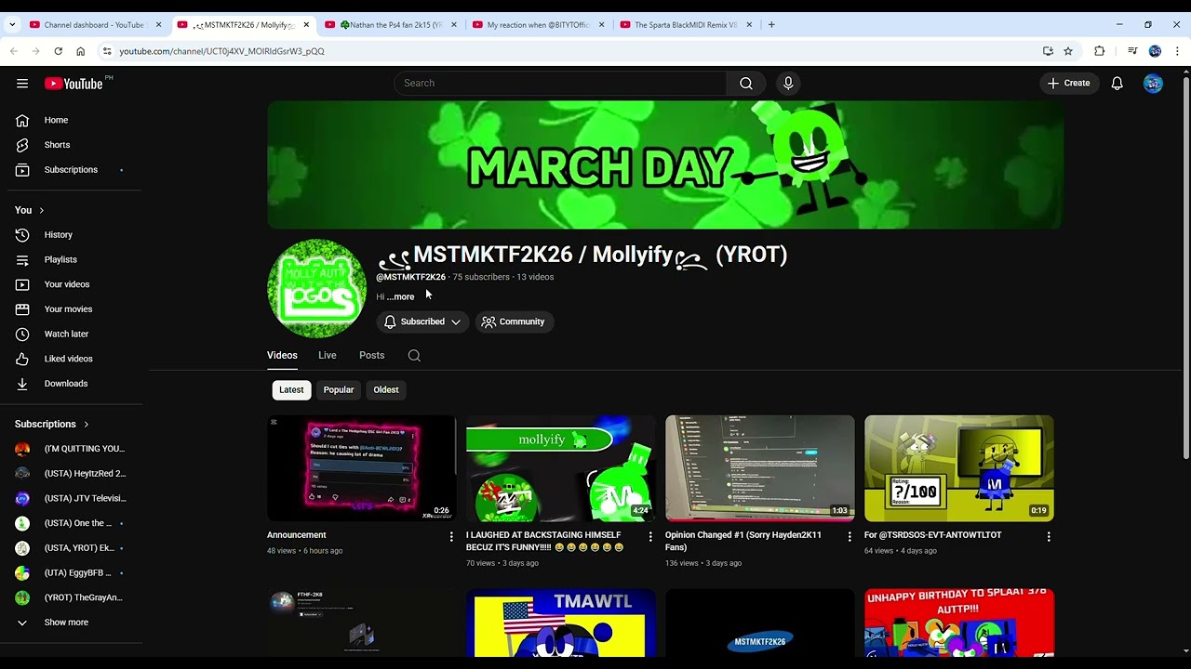Expand channel description with ...more

[x=401, y=297]
